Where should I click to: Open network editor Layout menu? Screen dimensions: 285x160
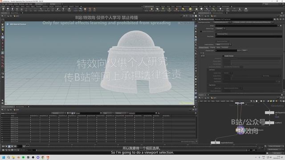point(223,101)
